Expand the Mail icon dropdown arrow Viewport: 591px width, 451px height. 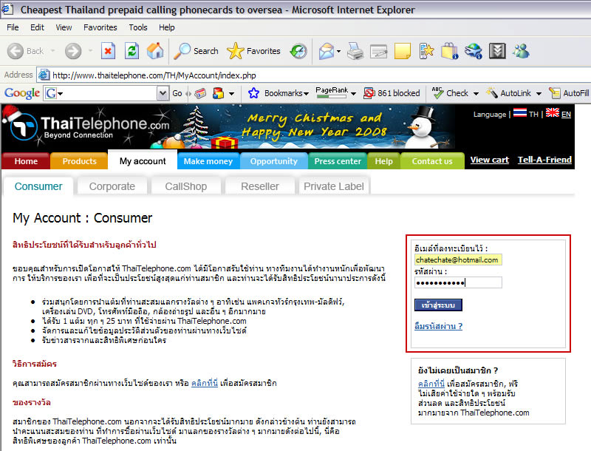click(338, 51)
